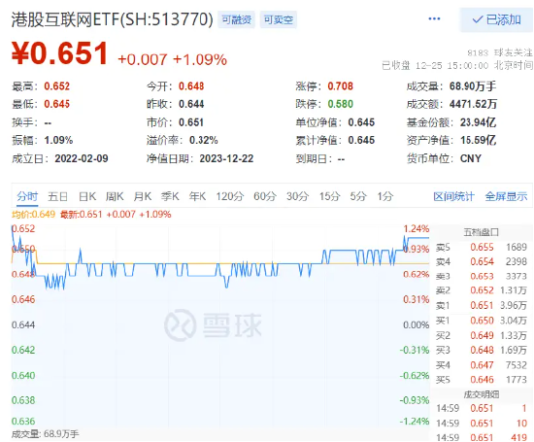The image size is (534, 442).
Task: Click the 净值日期 value 2023-12-22
Action: (226, 158)
